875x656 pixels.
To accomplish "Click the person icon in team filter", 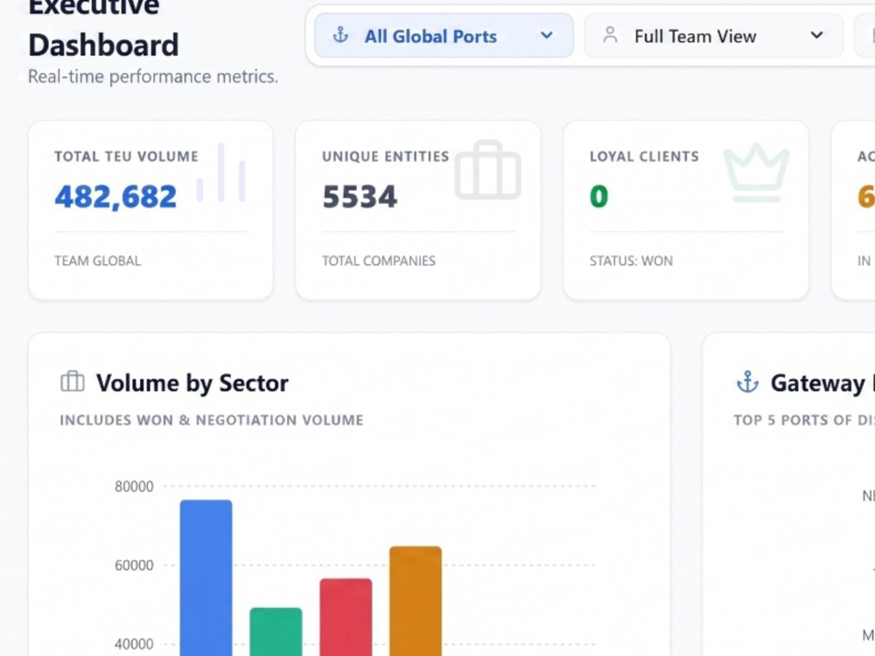I will tap(610, 36).
